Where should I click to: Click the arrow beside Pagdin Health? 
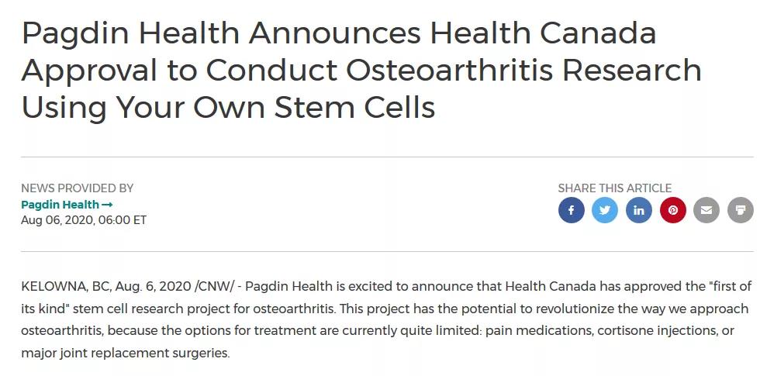point(108,205)
